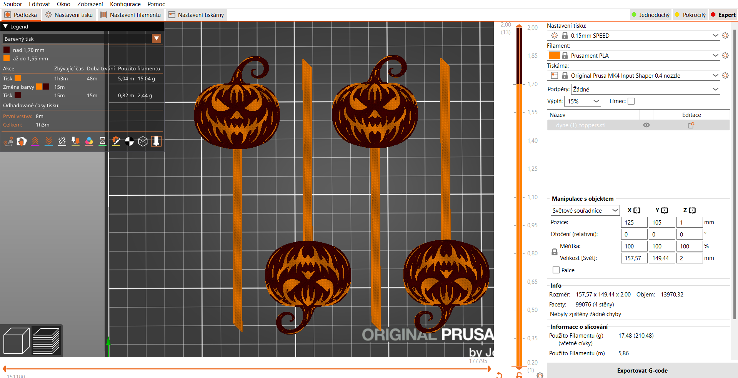Open the Barevný tisk view type dropdown
This screenshot has width=738, height=378.
point(82,39)
